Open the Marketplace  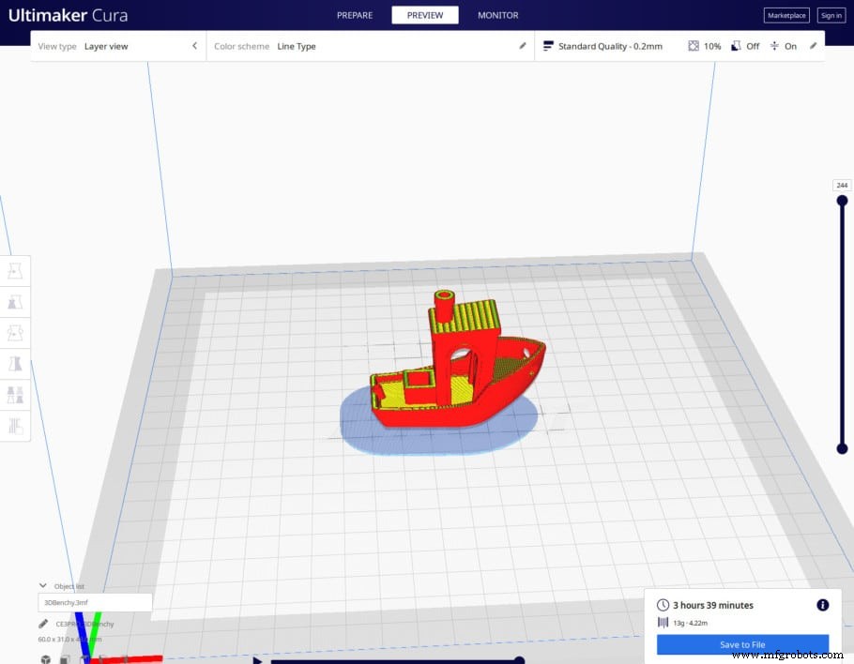pos(786,15)
